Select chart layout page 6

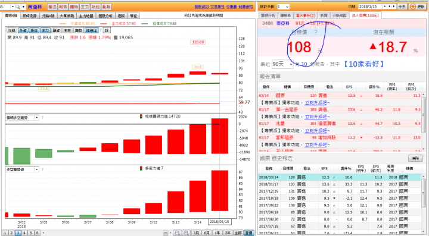[x=37, y=233]
